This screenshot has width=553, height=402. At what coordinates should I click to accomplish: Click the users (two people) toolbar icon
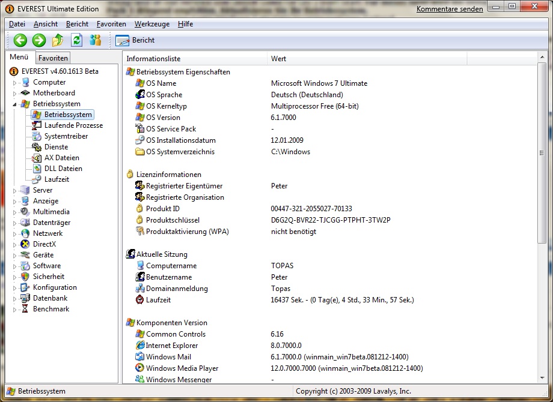tap(95, 40)
